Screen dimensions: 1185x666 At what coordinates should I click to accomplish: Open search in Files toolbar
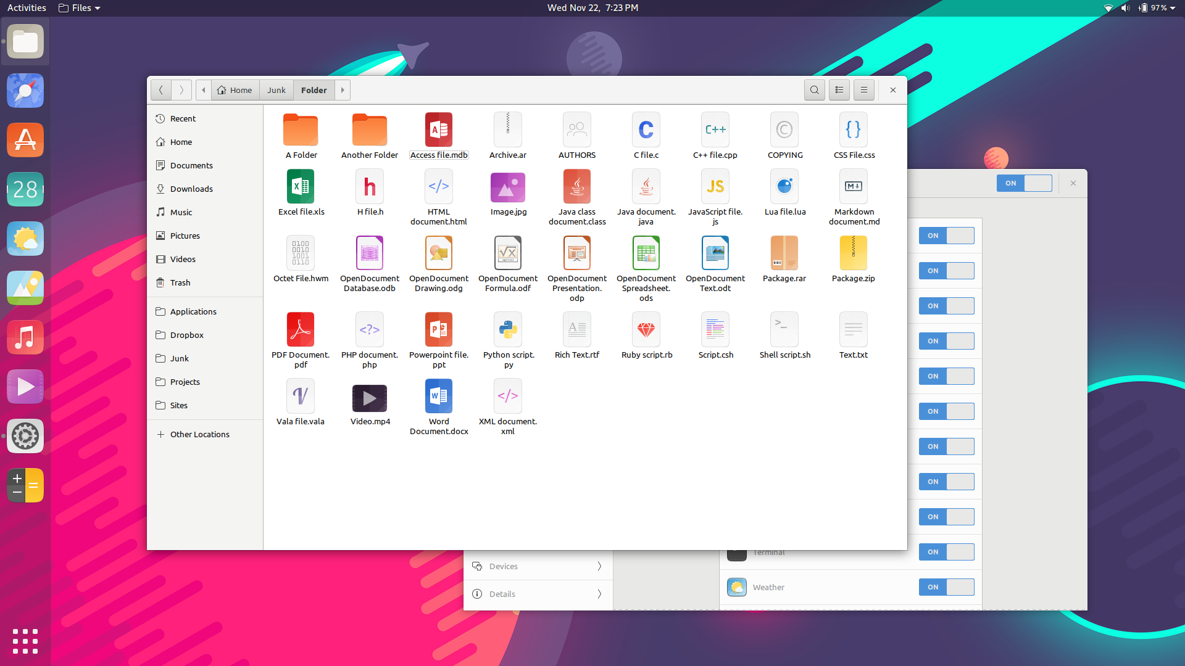pyautogui.click(x=815, y=90)
